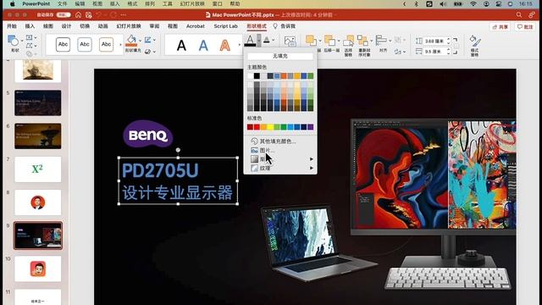This screenshot has height=305, width=542.
Task: Click the home icon in title bar
Action: click(79, 15)
